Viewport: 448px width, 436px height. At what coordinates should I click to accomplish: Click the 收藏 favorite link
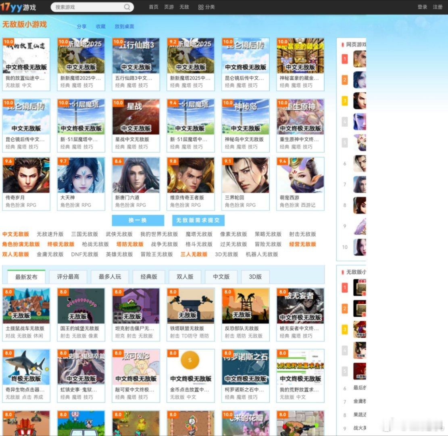[x=100, y=26]
